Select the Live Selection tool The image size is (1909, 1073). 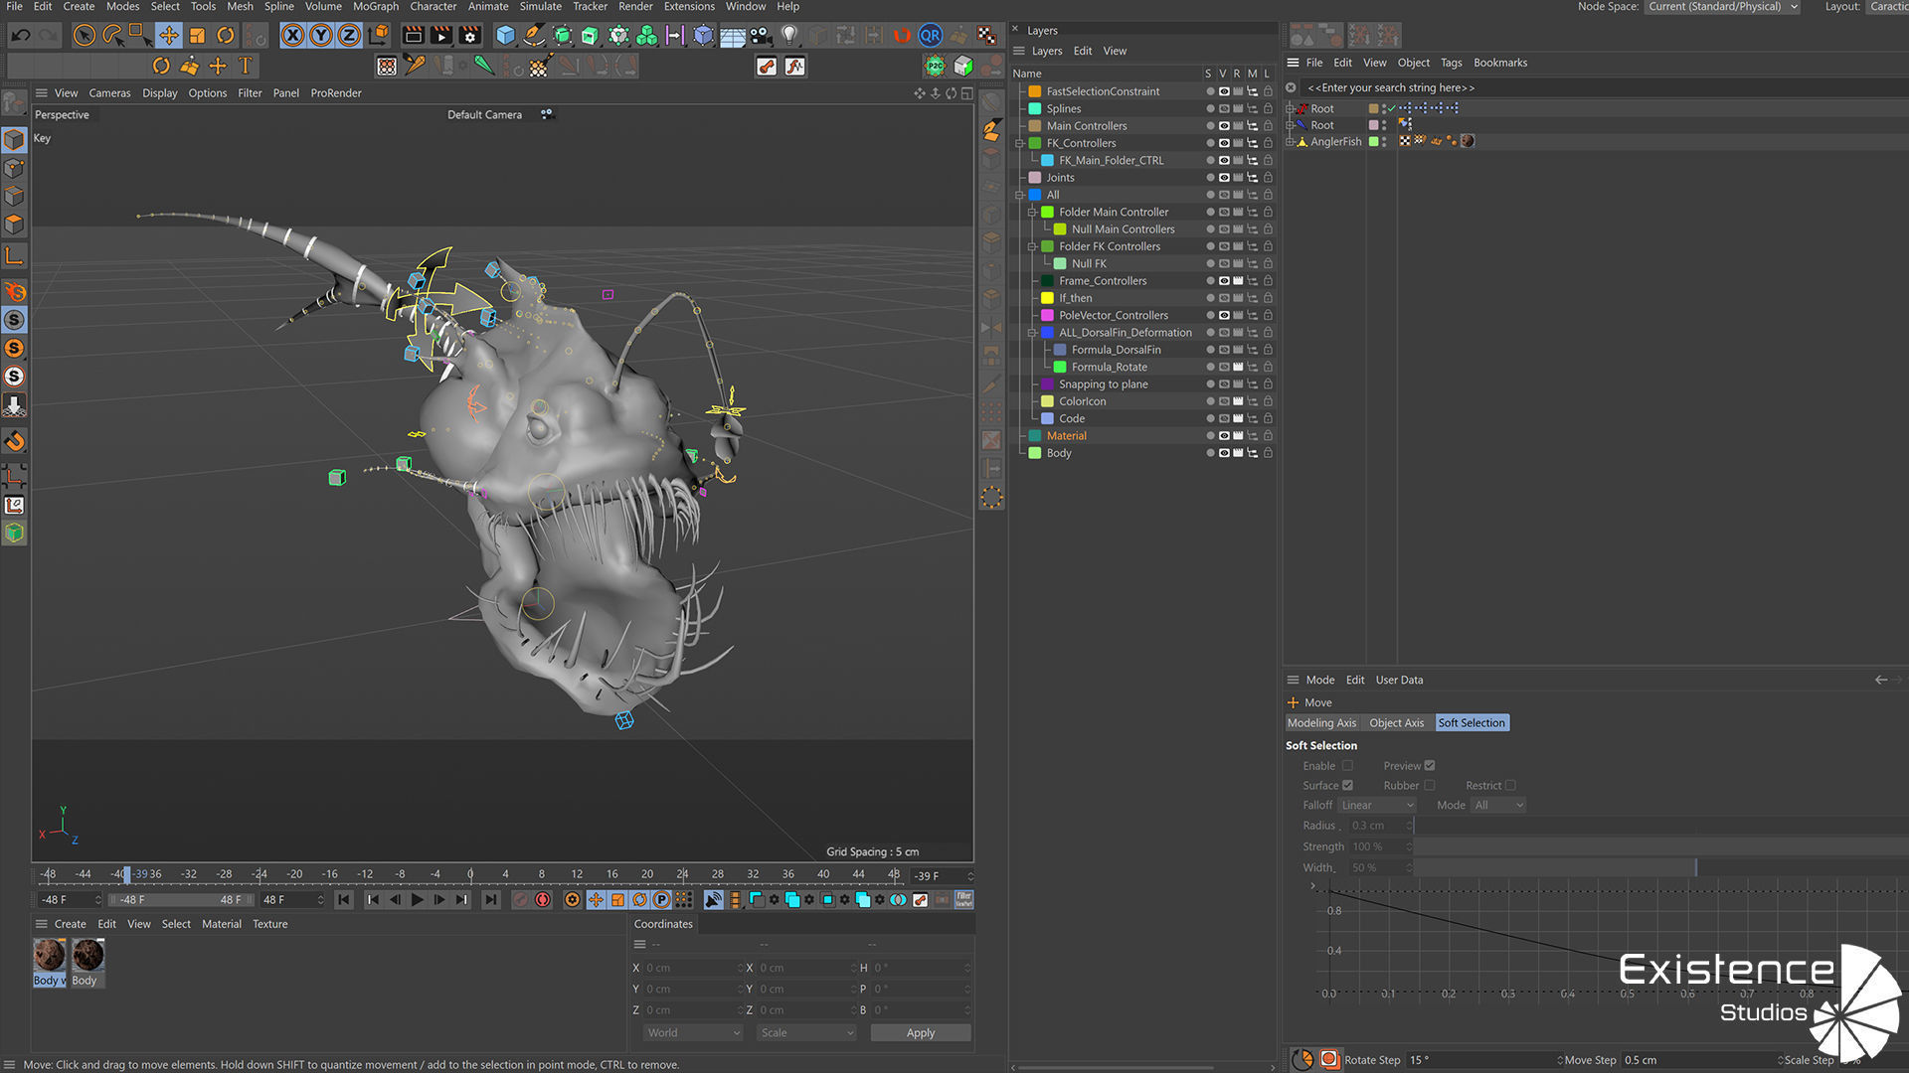coord(85,37)
